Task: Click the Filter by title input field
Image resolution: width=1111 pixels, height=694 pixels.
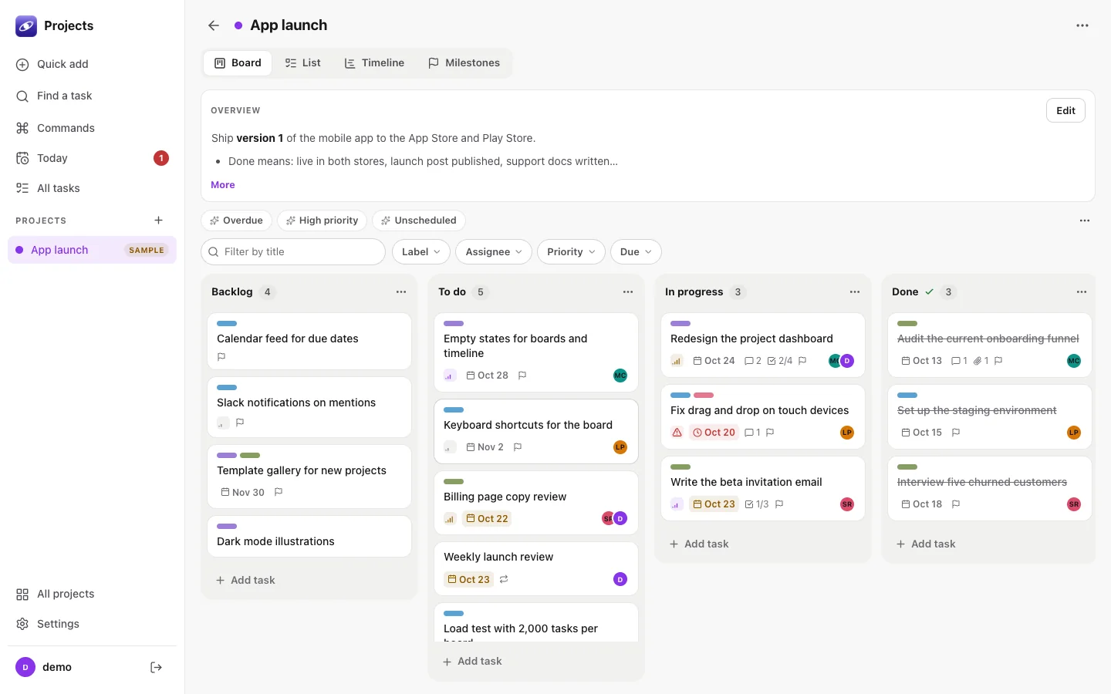Action: tap(293, 252)
